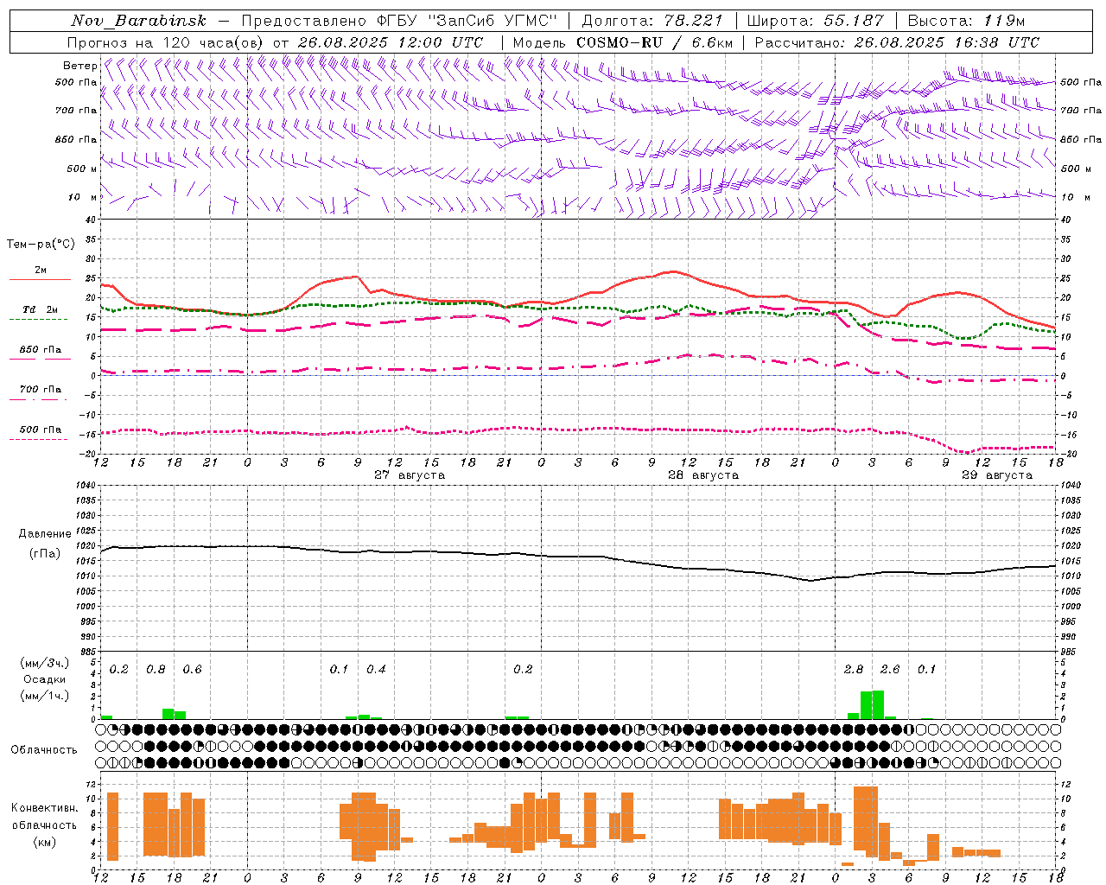Click the 'Осадки' precipitation label
Image resolution: width=1106 pixels, height=885 pixels.
(44, 679)
